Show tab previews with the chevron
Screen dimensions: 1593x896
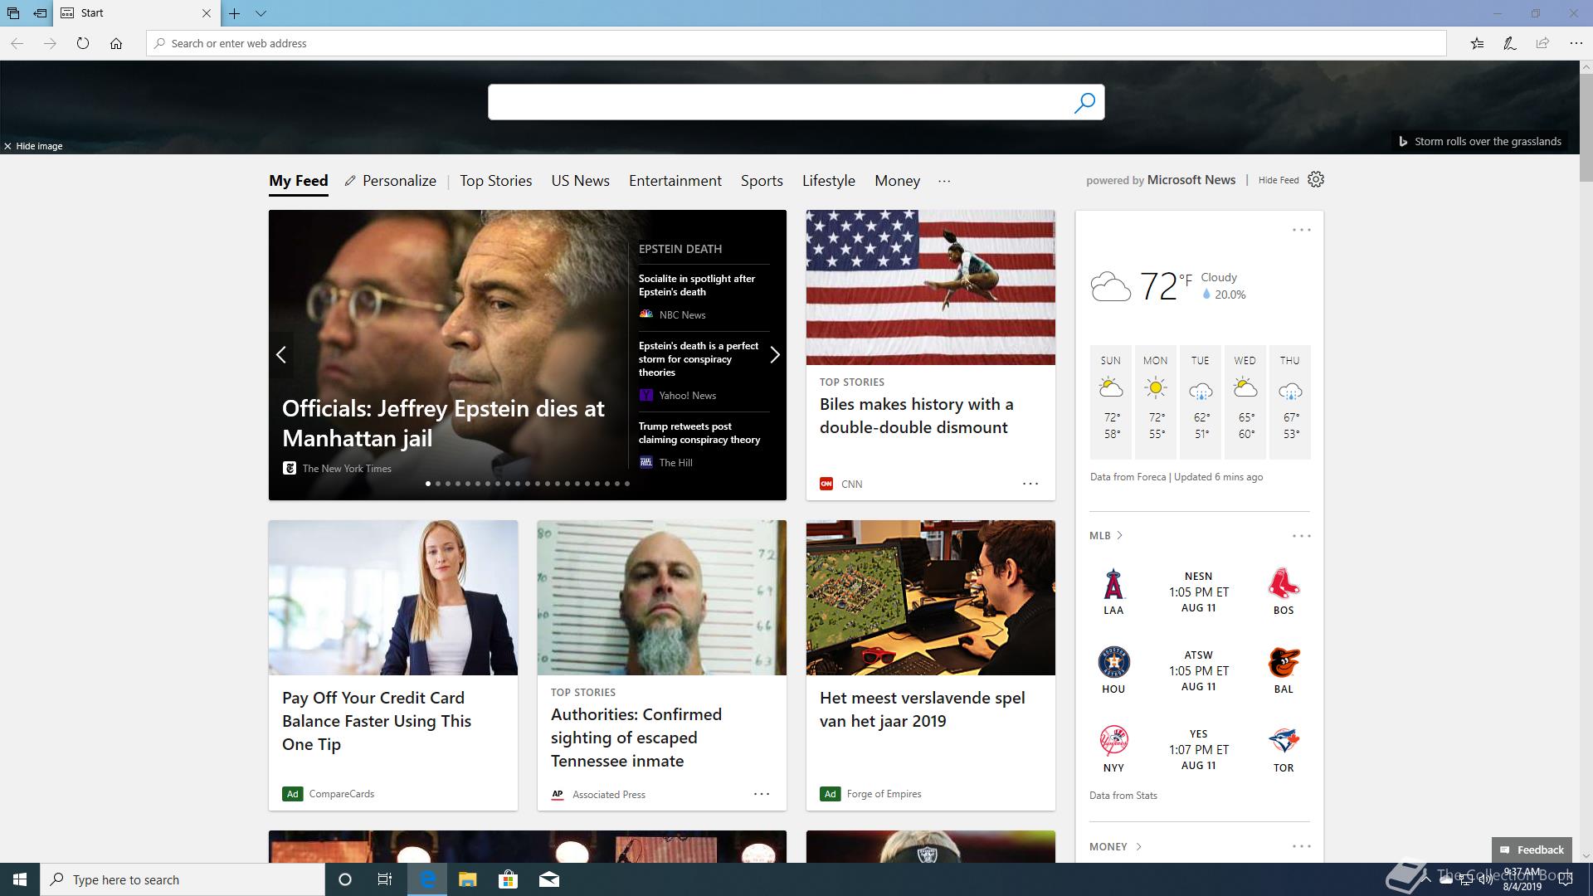[x=261, y=13]
